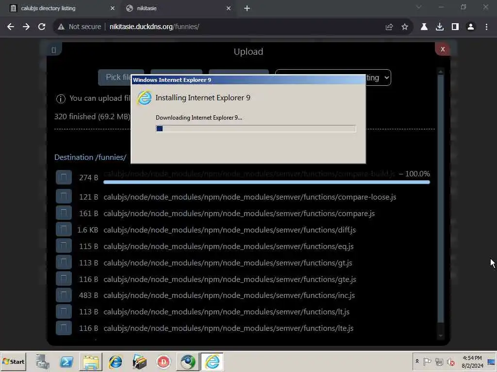Select the diff.js file path
This screenshot has height=372, width=497.
point(230,230)
